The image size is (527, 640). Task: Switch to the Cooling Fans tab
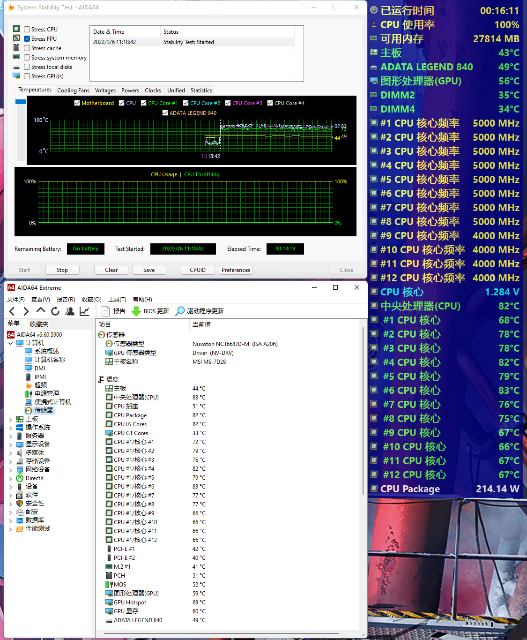point(73,90)
